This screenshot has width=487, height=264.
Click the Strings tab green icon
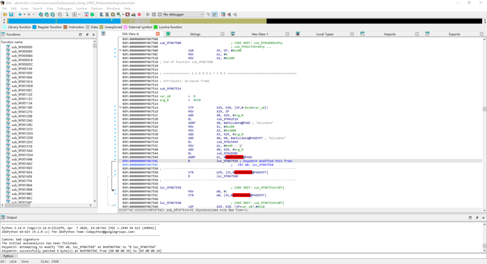[168, 34]
